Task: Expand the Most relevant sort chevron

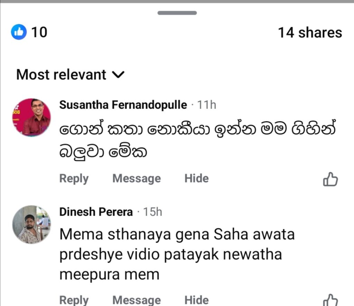Action: coord(119,74)
